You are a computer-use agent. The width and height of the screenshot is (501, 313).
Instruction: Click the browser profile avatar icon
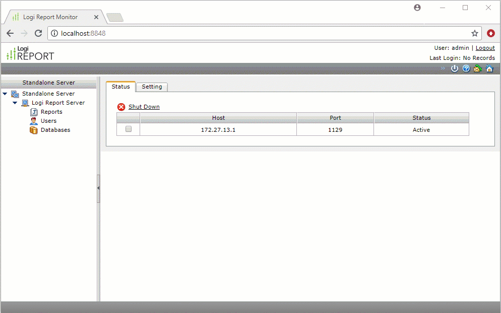coord(417,8)
